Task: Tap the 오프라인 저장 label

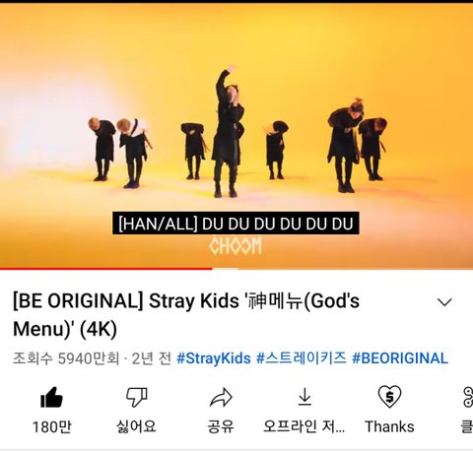Action: click(304, 426)
